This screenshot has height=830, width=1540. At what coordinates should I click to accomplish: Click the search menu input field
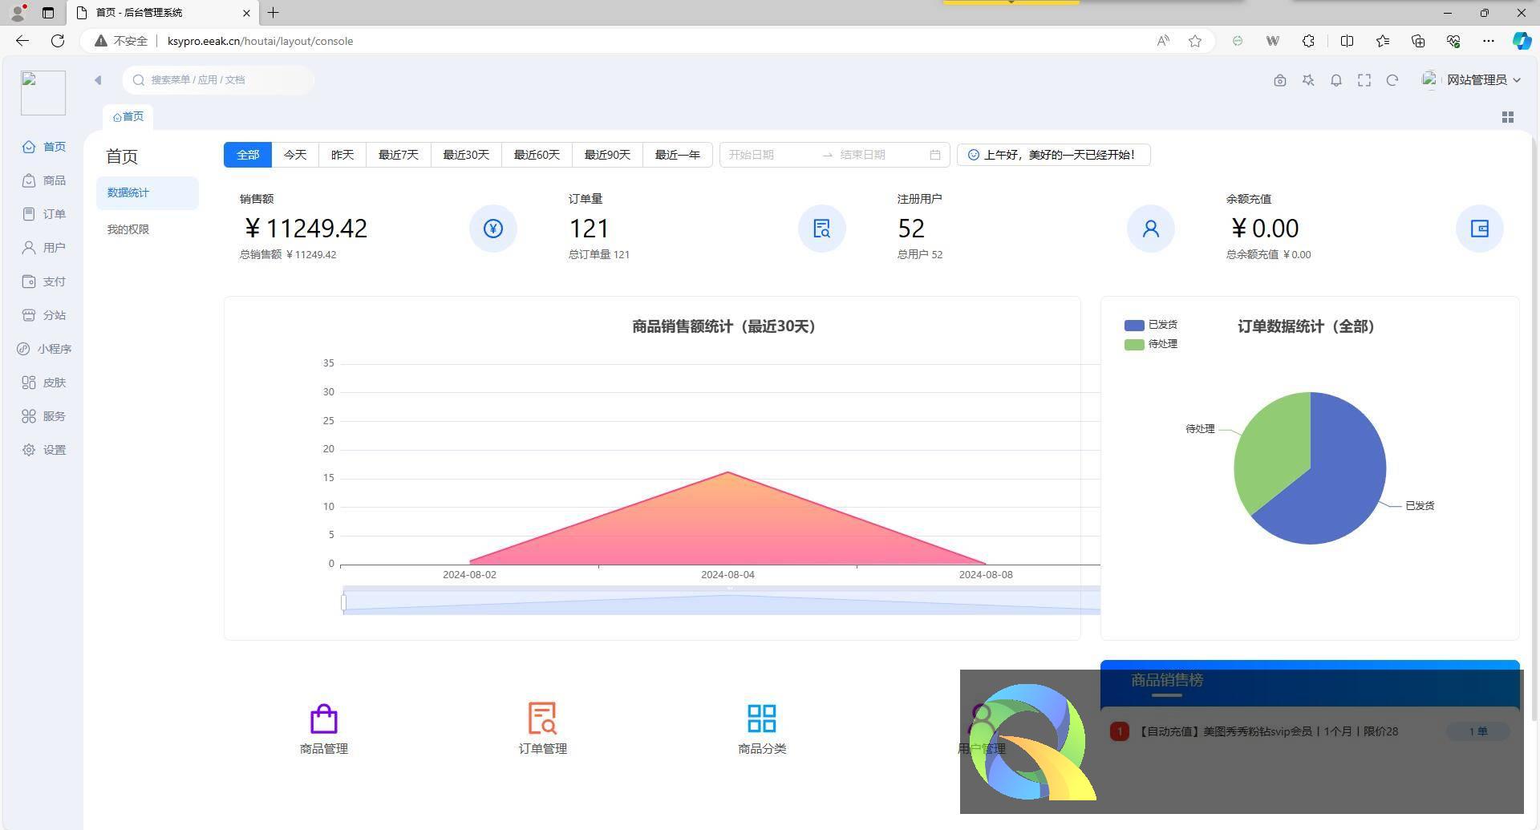(x=218, y=79)
